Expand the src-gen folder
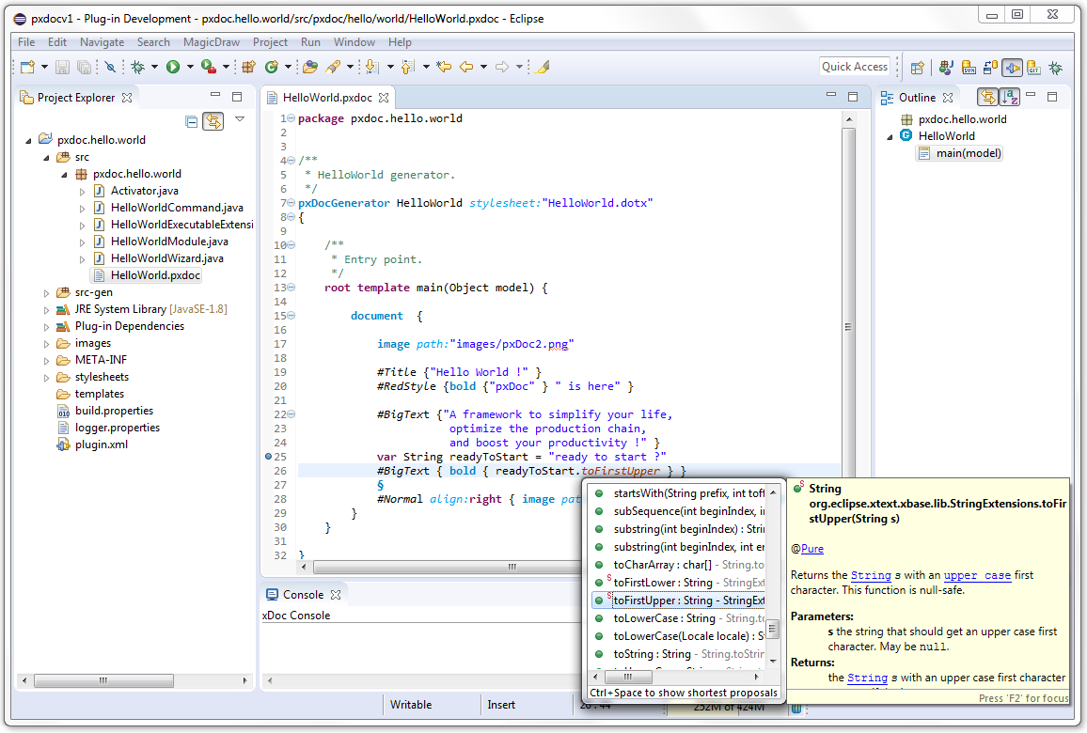The height and width of the screenshot is (733, 1087). 47,293
